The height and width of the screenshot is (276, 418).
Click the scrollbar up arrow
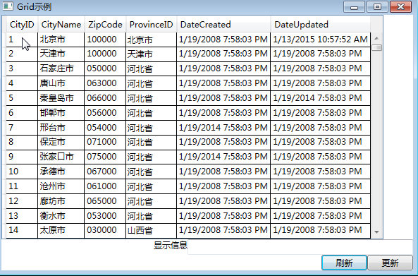[376, 38]
